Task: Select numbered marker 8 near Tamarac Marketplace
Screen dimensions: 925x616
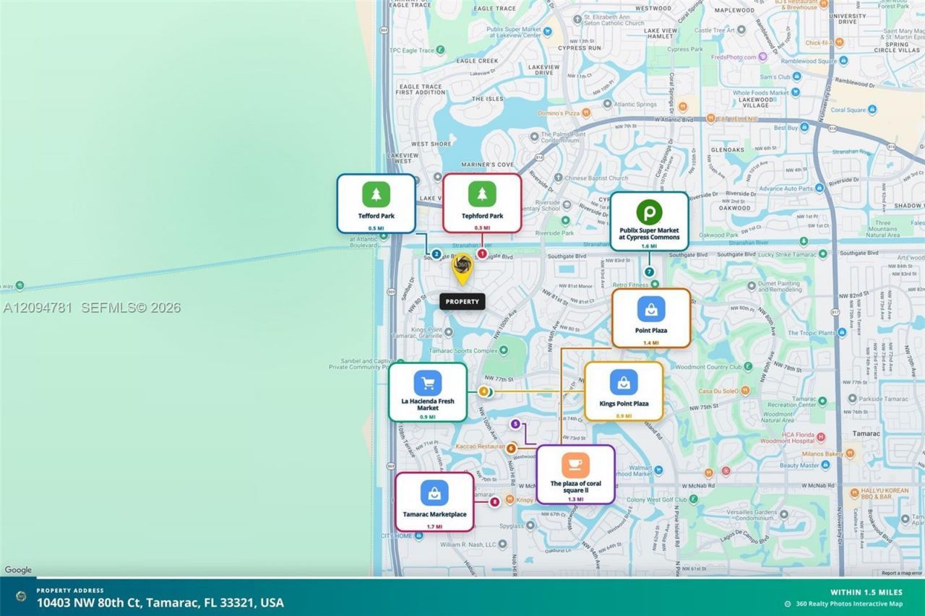Action: click(x=495, y=502)
